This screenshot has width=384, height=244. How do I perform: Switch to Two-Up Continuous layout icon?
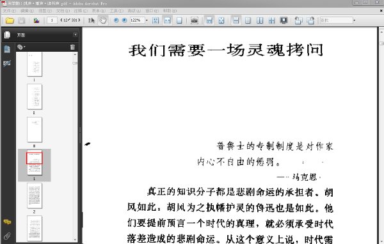tap(272, 20)
